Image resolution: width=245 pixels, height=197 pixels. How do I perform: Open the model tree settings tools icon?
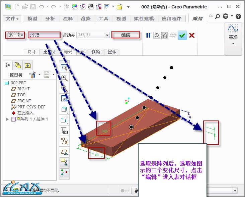tap(32, 75)
